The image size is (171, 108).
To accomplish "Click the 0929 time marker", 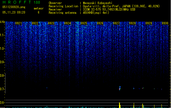I will (149, 23).
